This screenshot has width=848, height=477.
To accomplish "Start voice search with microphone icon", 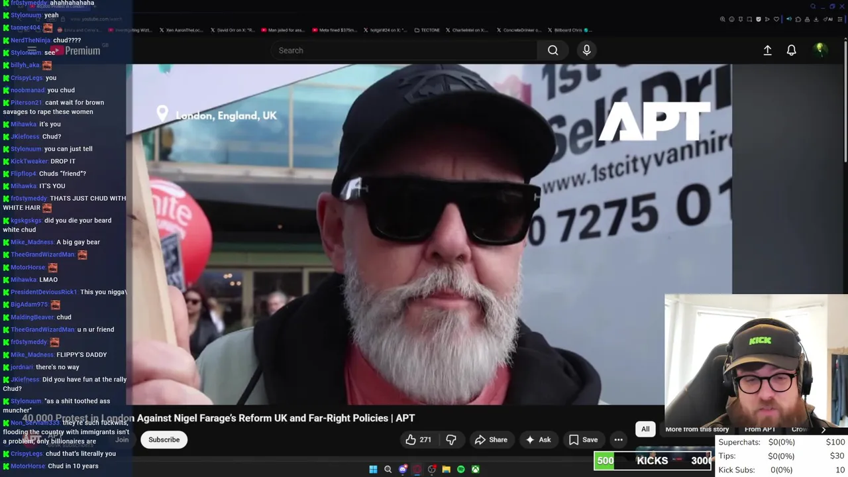I will [586, 50].
